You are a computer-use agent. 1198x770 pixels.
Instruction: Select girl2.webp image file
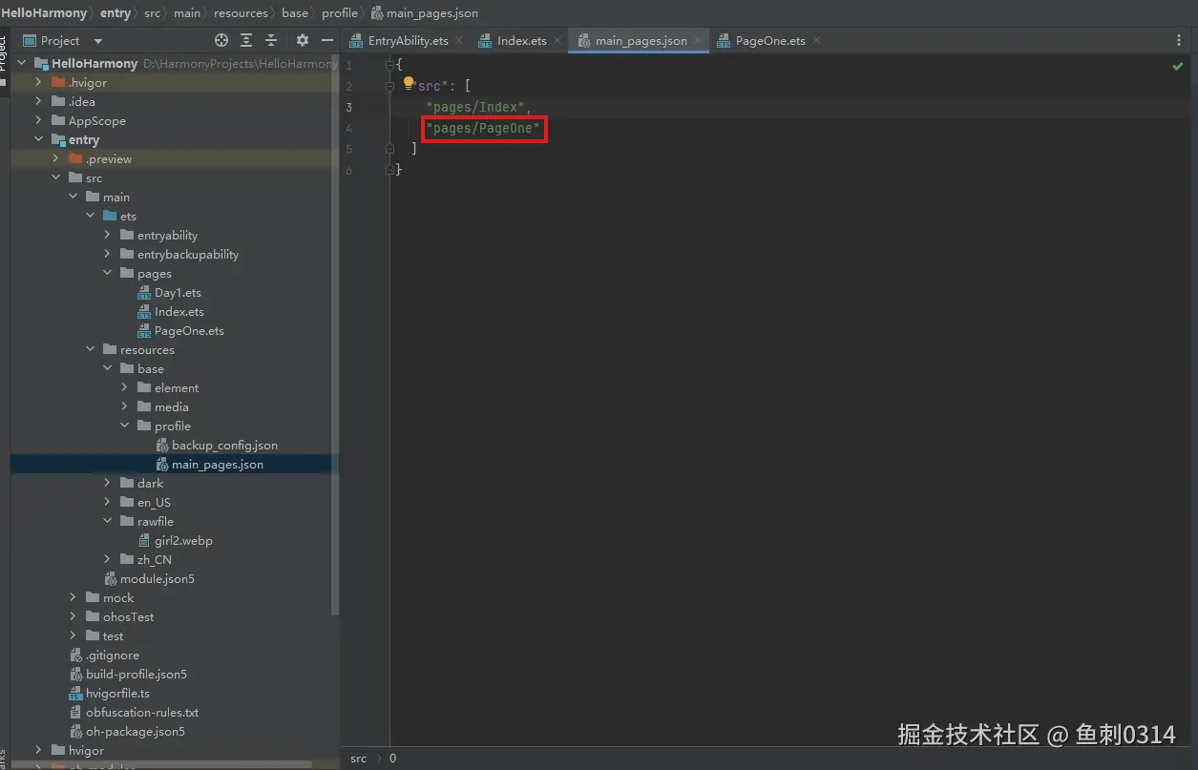pos(183,541)
